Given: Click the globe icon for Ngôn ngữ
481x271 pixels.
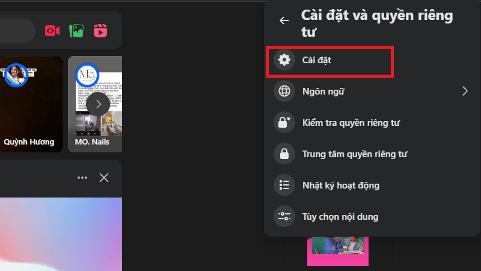Looking at the screenshot, I should (x=284, y=92).
